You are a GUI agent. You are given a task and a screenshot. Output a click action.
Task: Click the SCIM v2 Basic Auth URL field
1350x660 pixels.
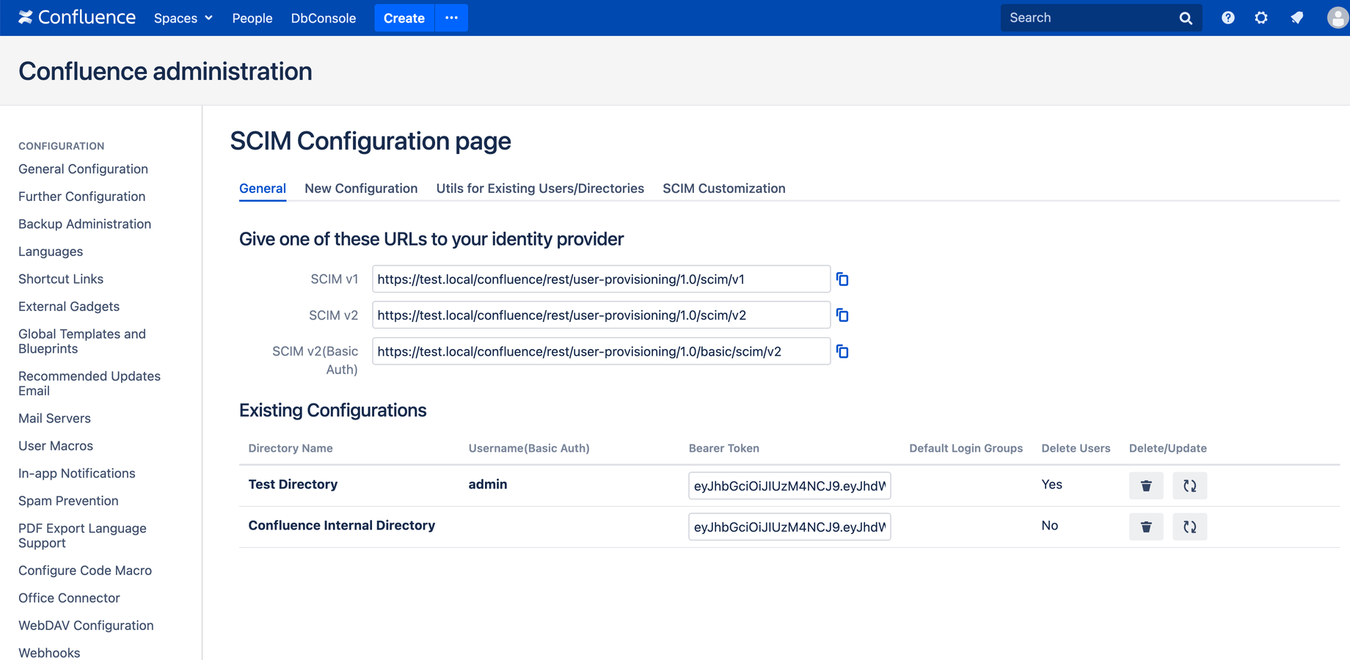click(x=601, y=351)
